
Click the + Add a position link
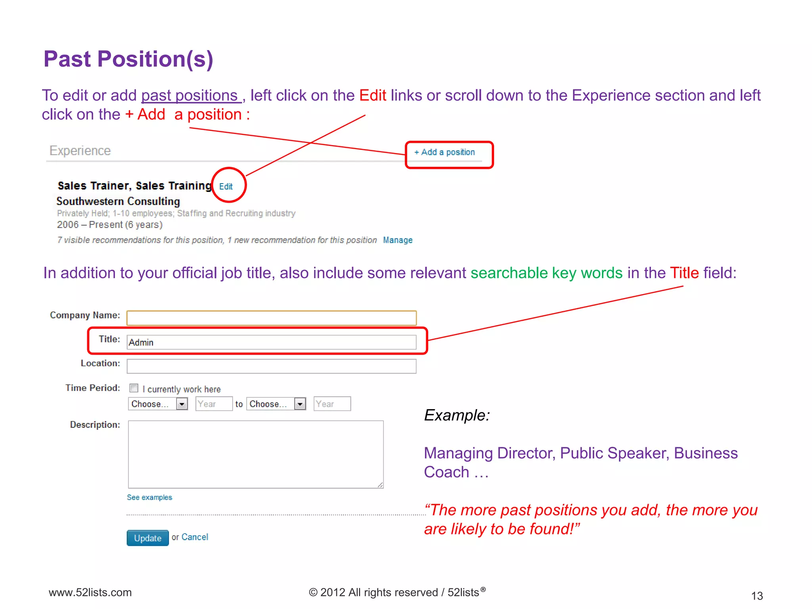pos(444,152)
